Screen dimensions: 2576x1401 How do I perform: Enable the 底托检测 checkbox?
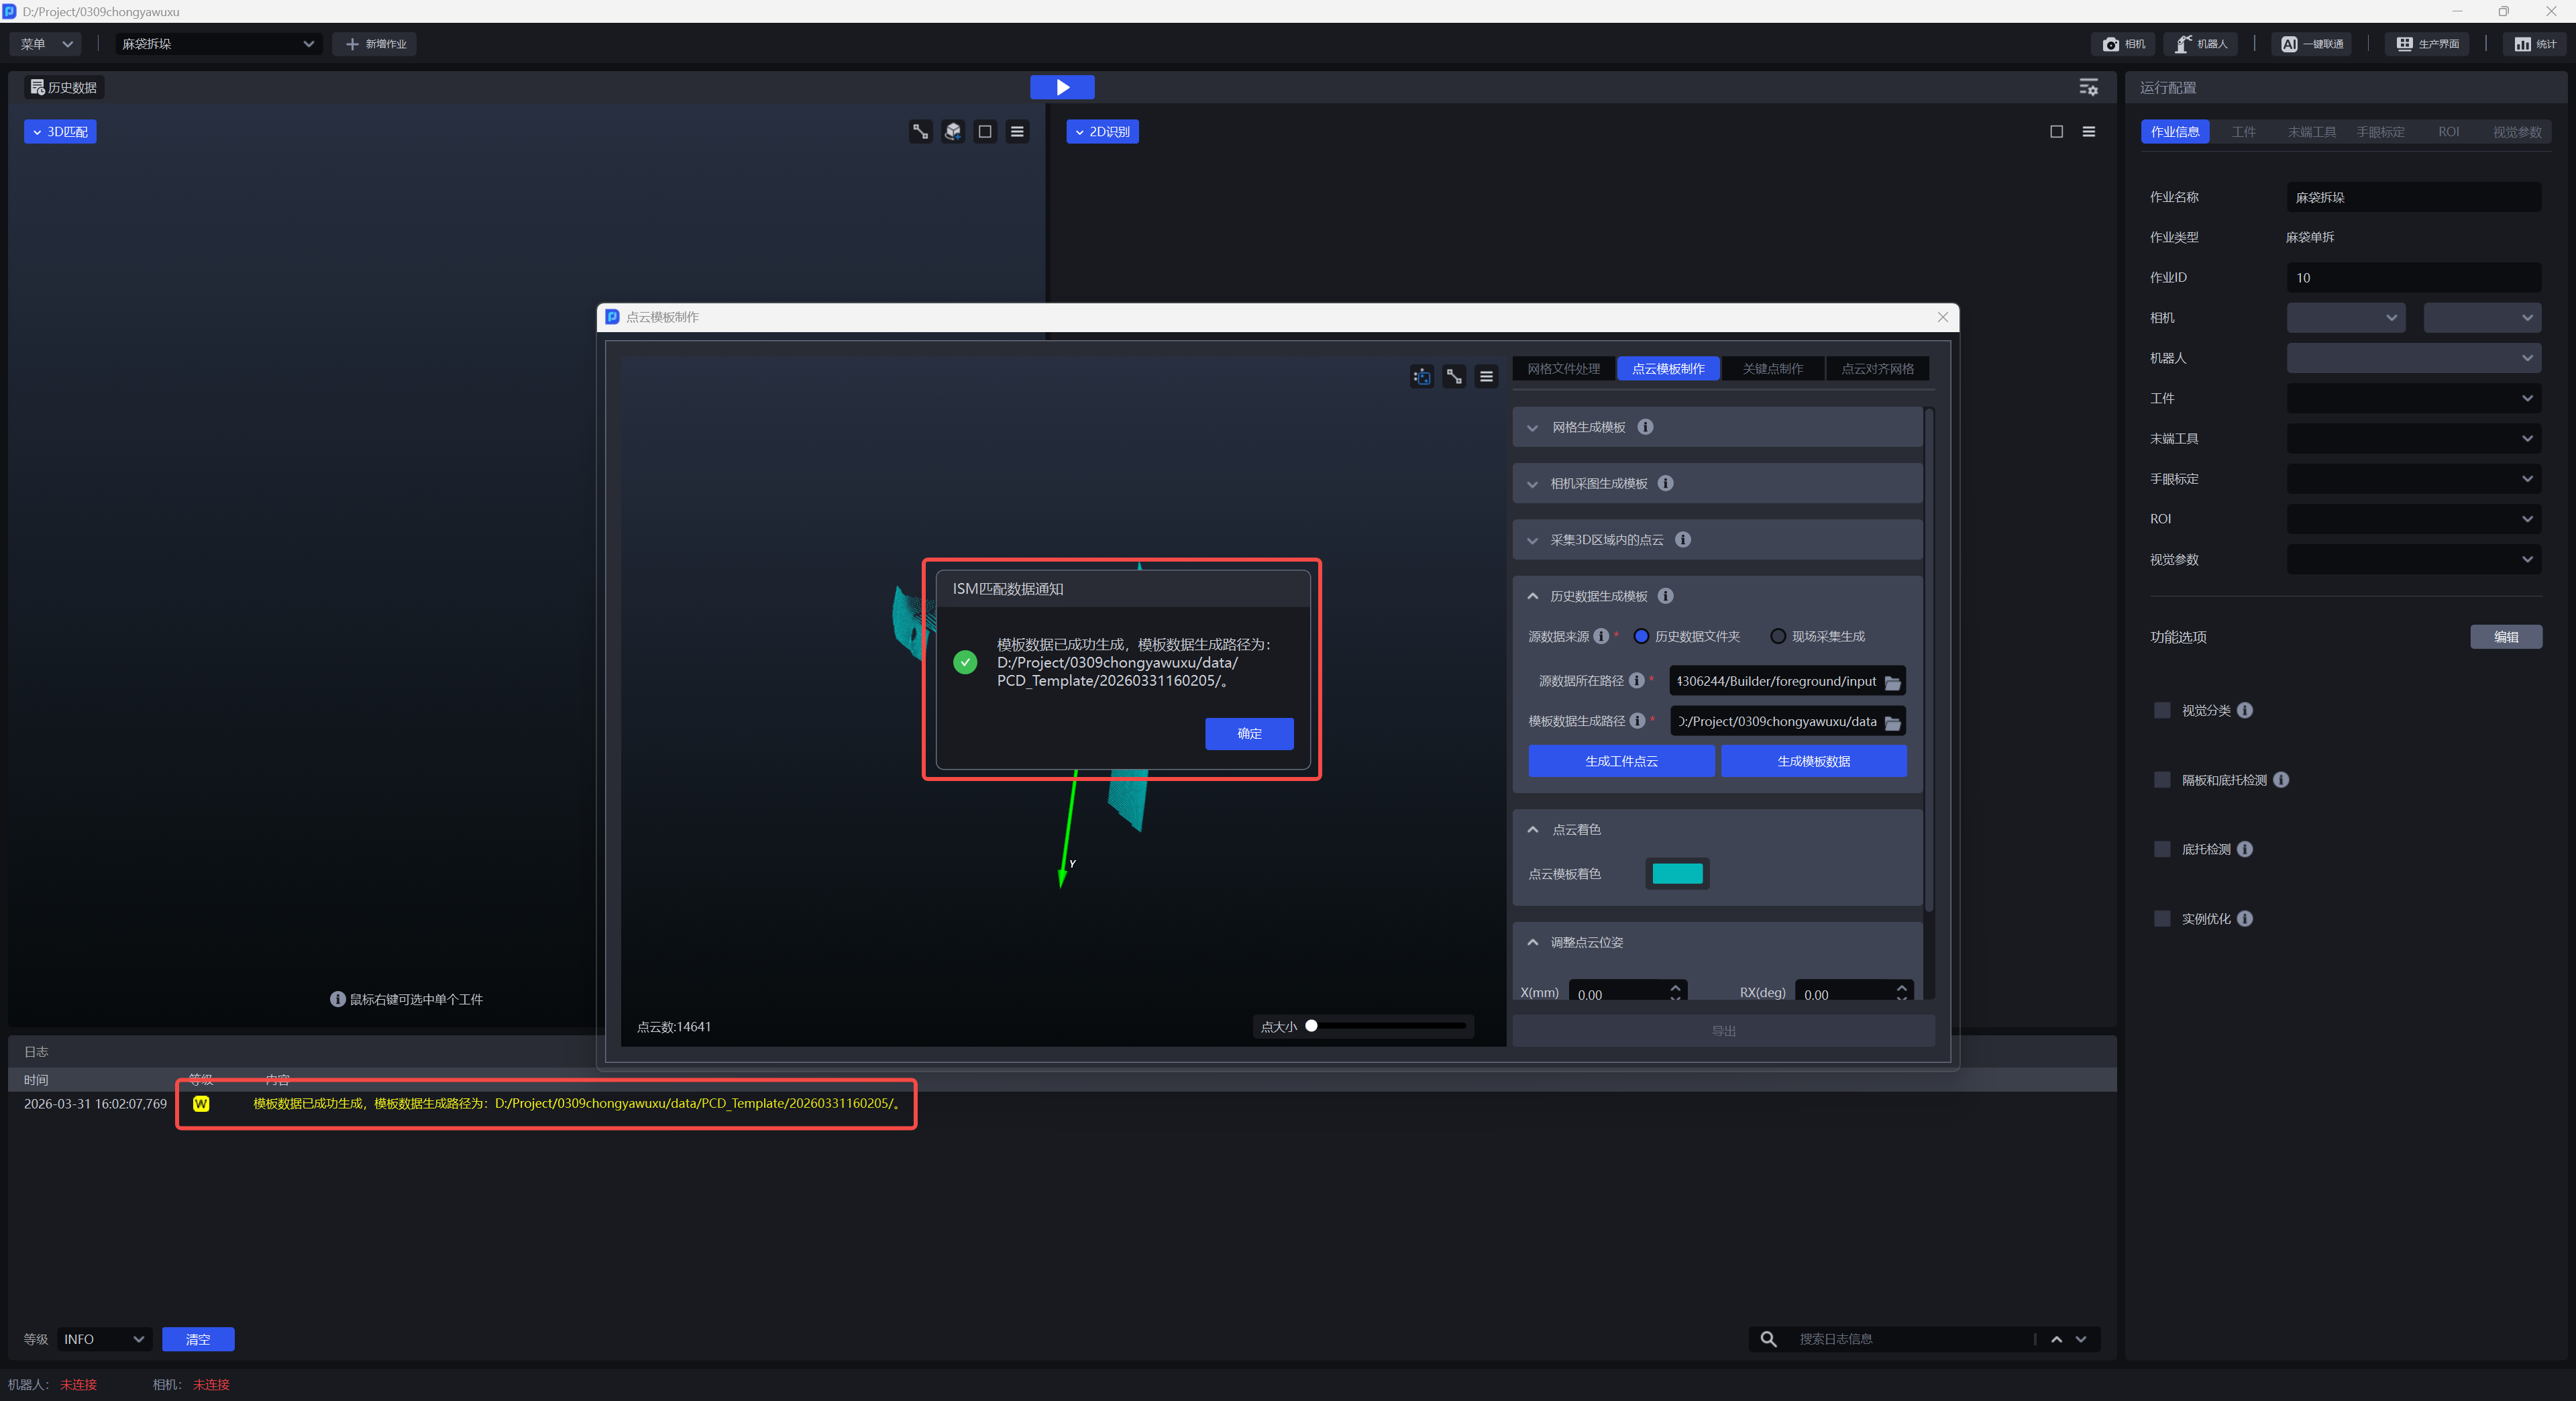pos(2162,849)
